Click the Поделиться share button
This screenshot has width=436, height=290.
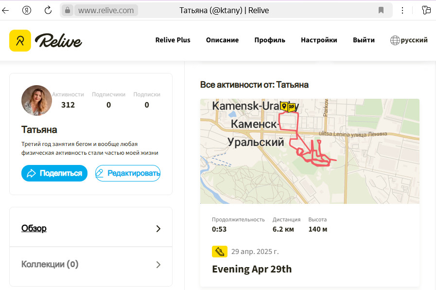click(54, 173)
